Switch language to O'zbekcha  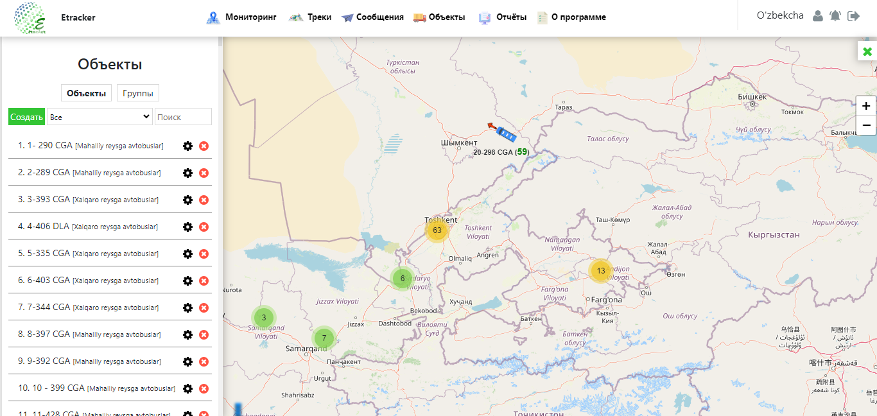(780, 15)
